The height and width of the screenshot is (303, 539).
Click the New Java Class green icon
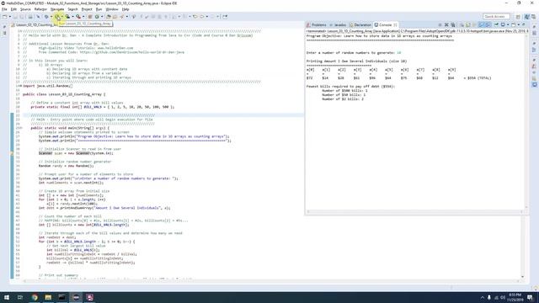click(x=97, y=17)
